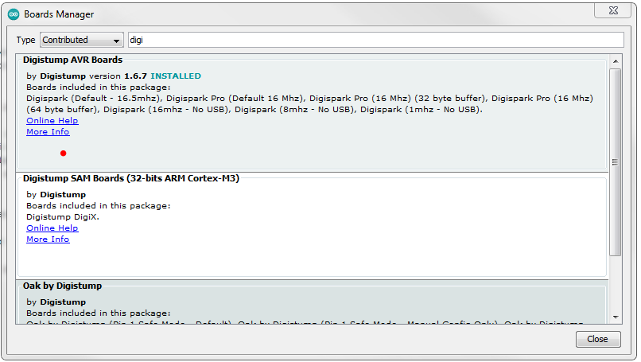Open Online Help for Digistump AVR Boards

click(52, 120)
